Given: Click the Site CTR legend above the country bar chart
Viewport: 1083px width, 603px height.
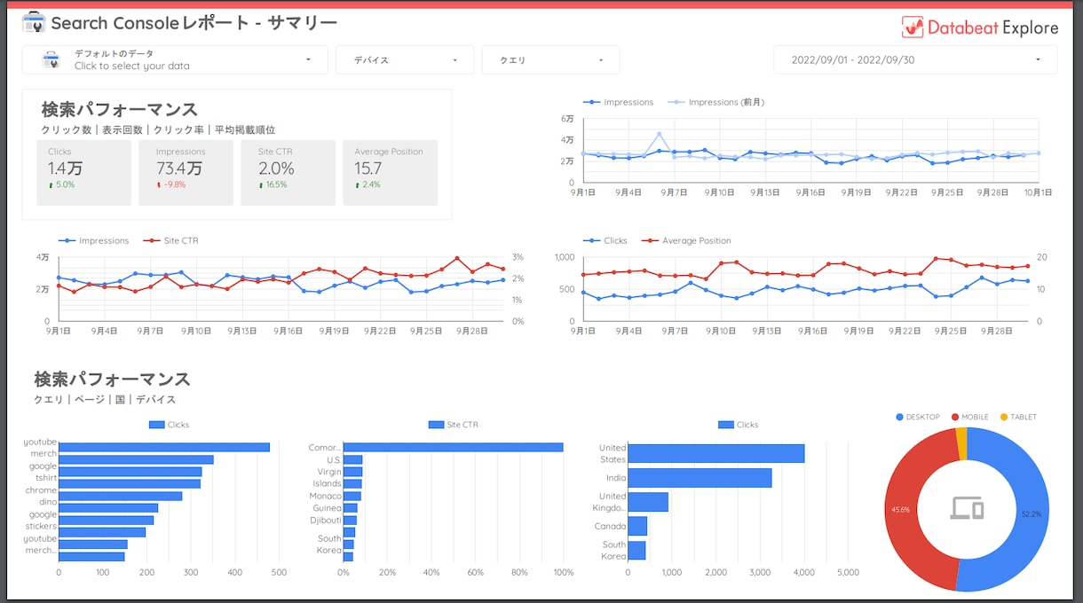Looking at the screenshot, I should pyautogui.click(x=453, y=425).
